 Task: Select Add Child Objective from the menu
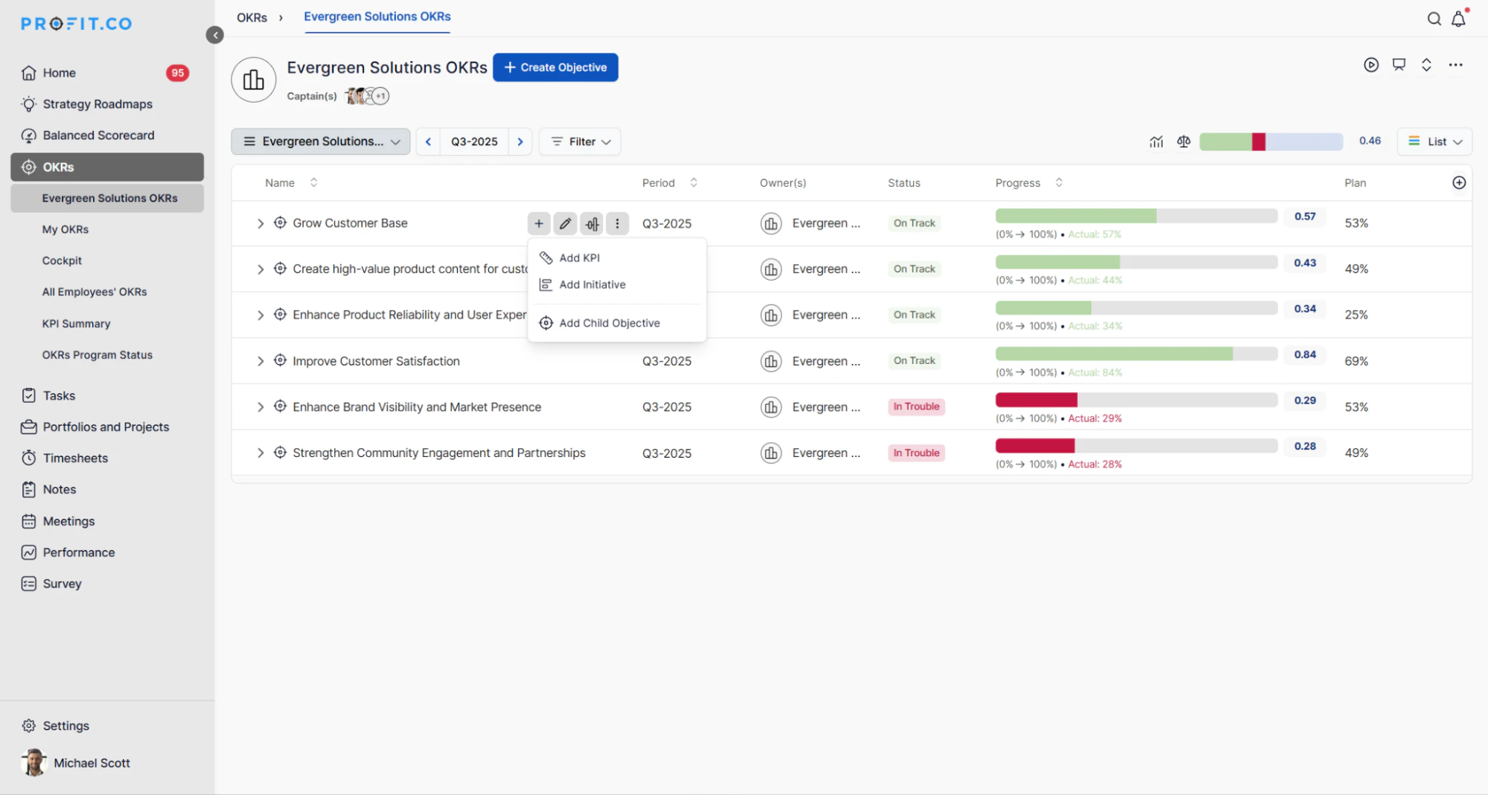pos(609,322)
